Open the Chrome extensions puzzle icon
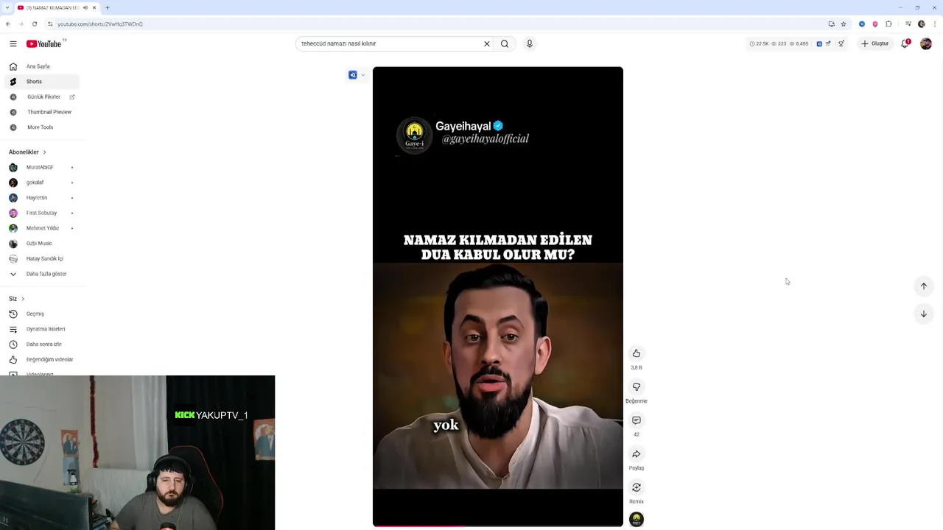 (x=888, y=24)
